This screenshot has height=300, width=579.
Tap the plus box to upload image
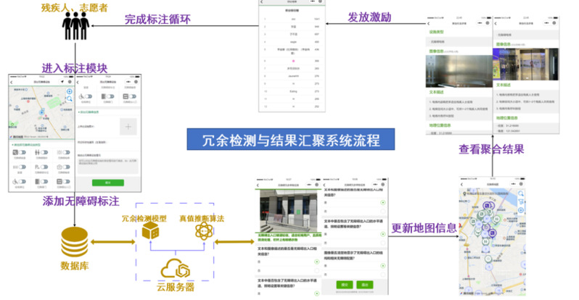pos(128,127)
